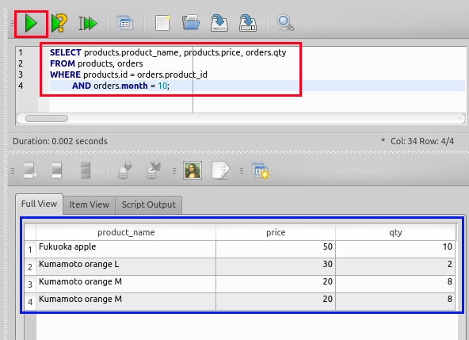Open an SQL file from folder icon

(191, 22)
